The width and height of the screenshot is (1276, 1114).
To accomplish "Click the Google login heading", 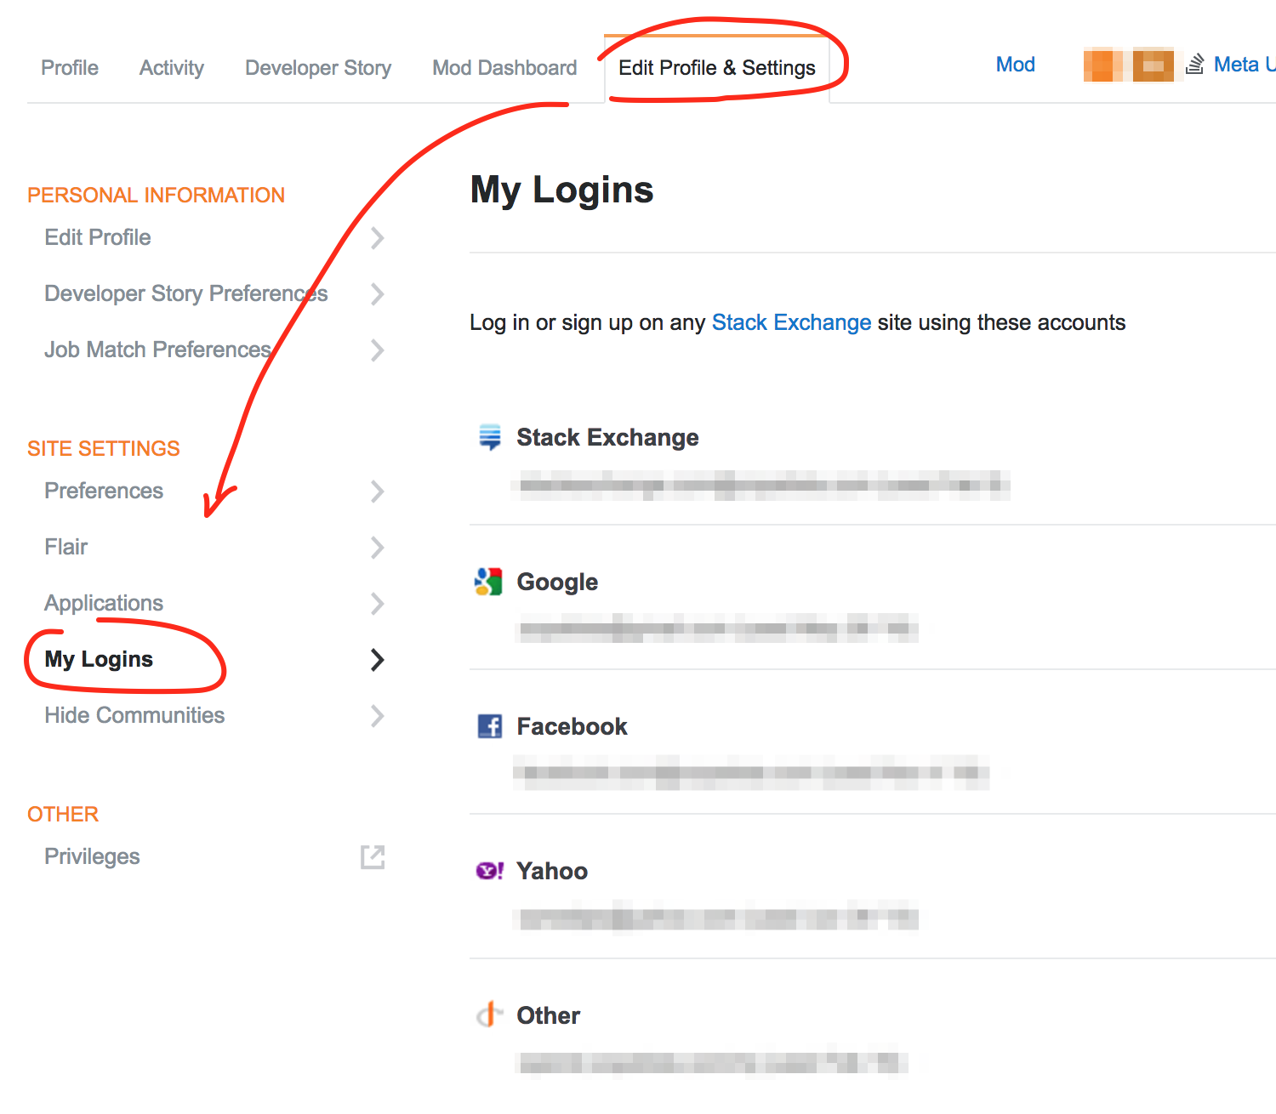I will point(557,582).
